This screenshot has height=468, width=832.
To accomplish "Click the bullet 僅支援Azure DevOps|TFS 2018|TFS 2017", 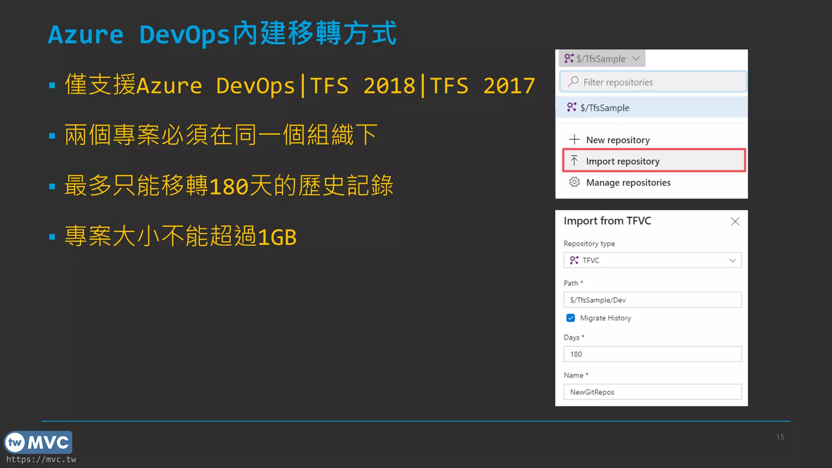I will click(x=300, y=85).
